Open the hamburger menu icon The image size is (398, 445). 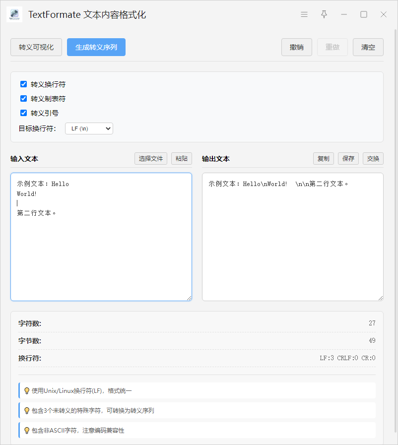click(x=304, y=14)
